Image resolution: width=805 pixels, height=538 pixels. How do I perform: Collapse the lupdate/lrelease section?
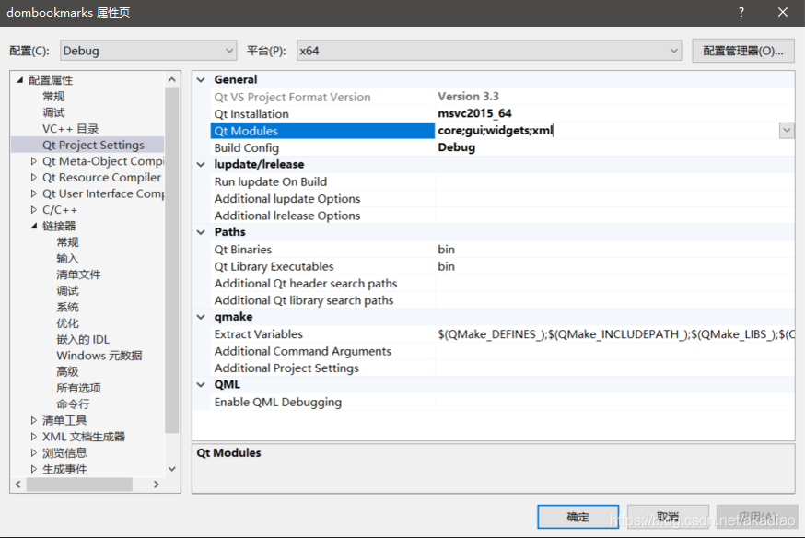(201, 165)
